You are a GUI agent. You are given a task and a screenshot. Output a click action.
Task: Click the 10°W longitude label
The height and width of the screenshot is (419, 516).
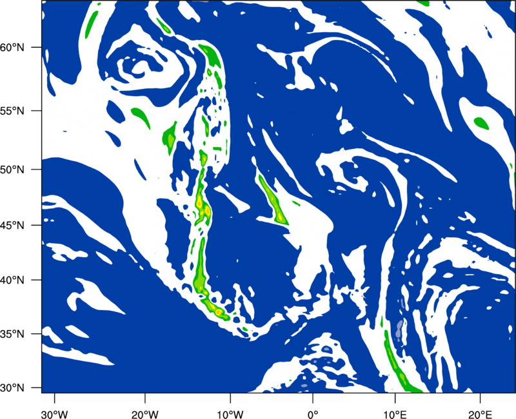pos(230,414)
